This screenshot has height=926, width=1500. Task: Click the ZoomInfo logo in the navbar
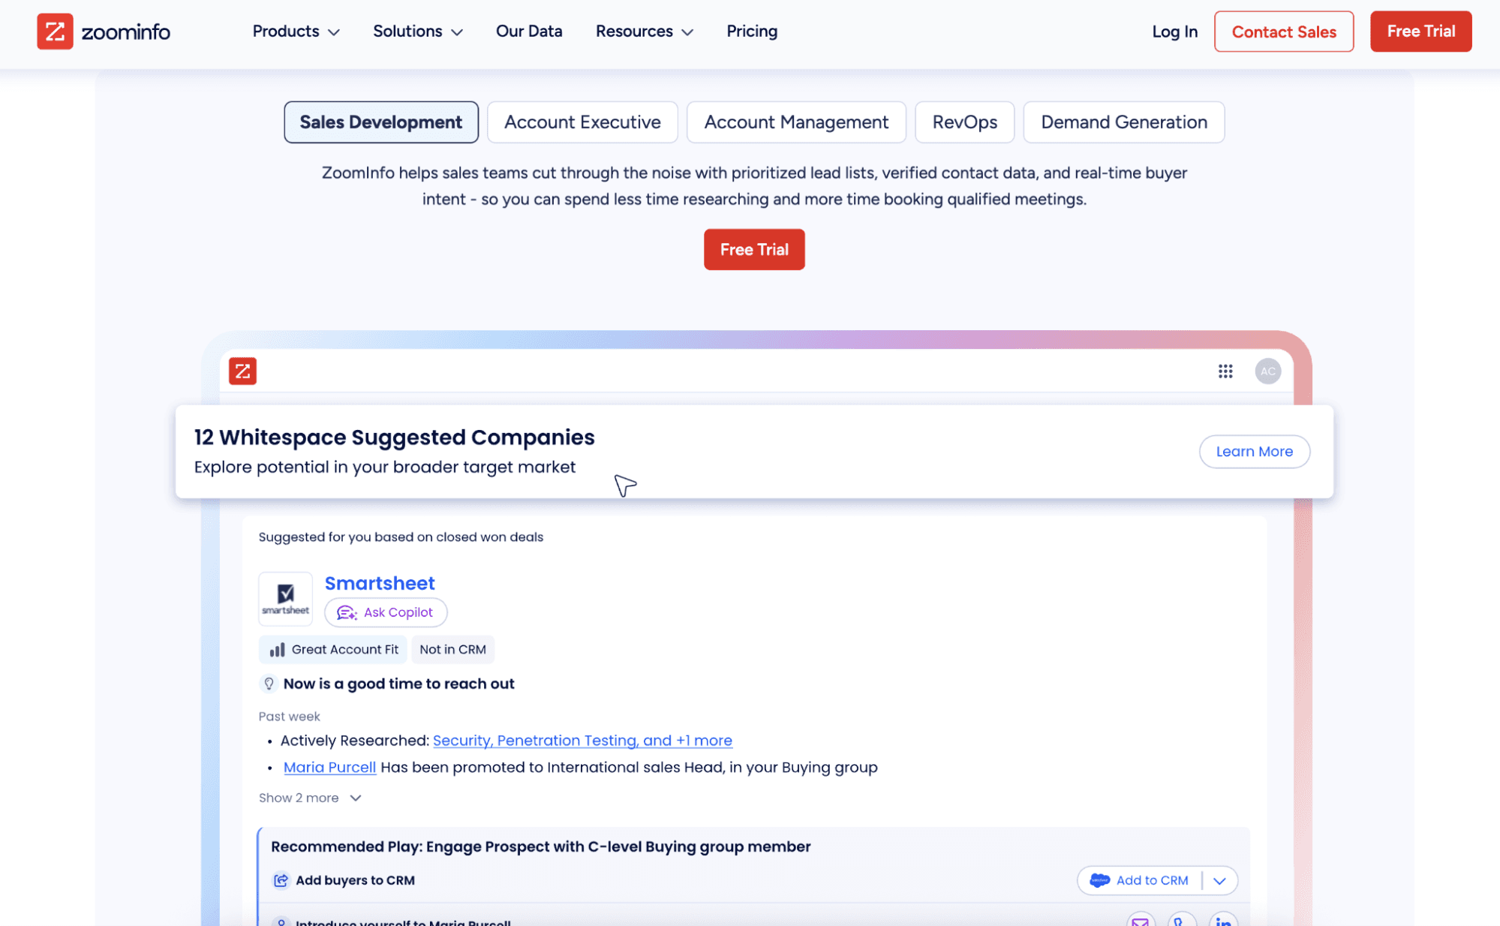(104, 32)
